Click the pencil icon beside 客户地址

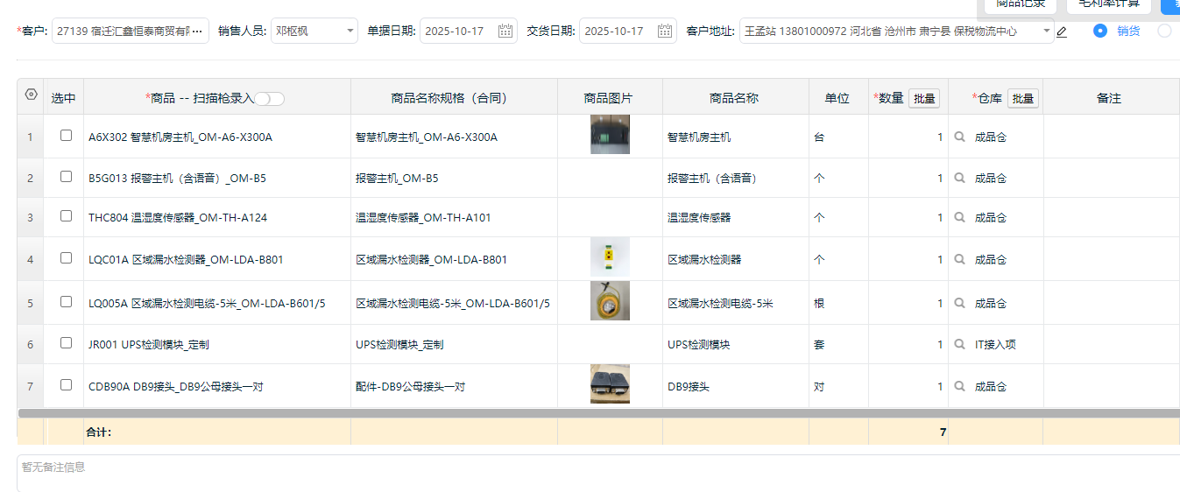[1062, 32]
